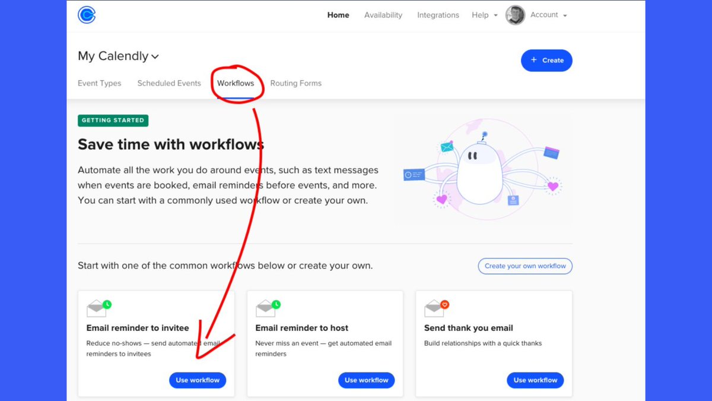This screenshot has height=401, width=712.
Task: Click heart envelope icon on Send thank you email
Action: coord(437,308)
